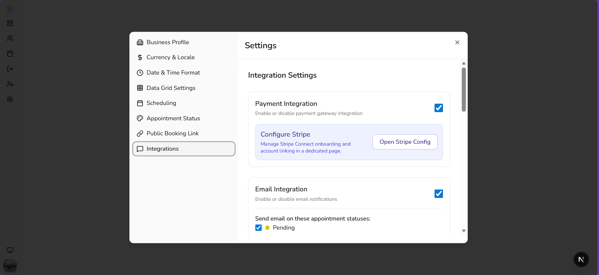Image resolution: width=599 pixels, height=275 pixels.
Task: Click the Settings dialog title
Action: click(x=261, y=45)
